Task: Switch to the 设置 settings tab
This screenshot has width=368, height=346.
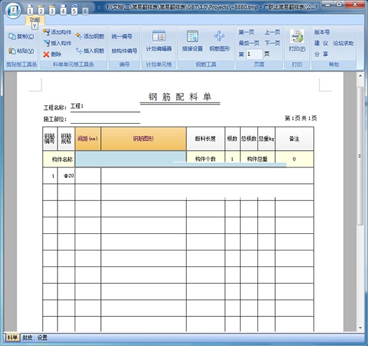Action: (x=42, y=338)
